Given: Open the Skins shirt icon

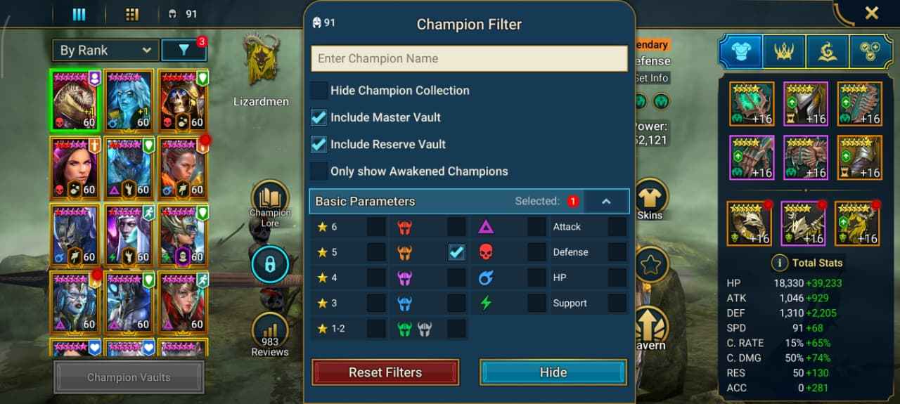Looking at the screenshot, I should [650, 199].
